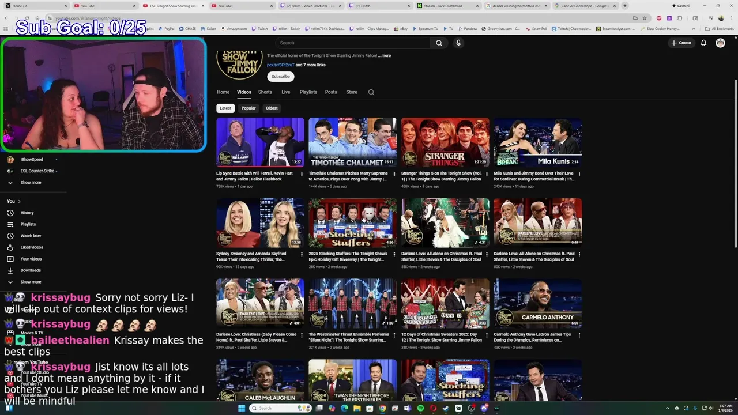Open more options for the Mila Kunis video
Viewport: 738px width, 415px height.
pos(579,174)
